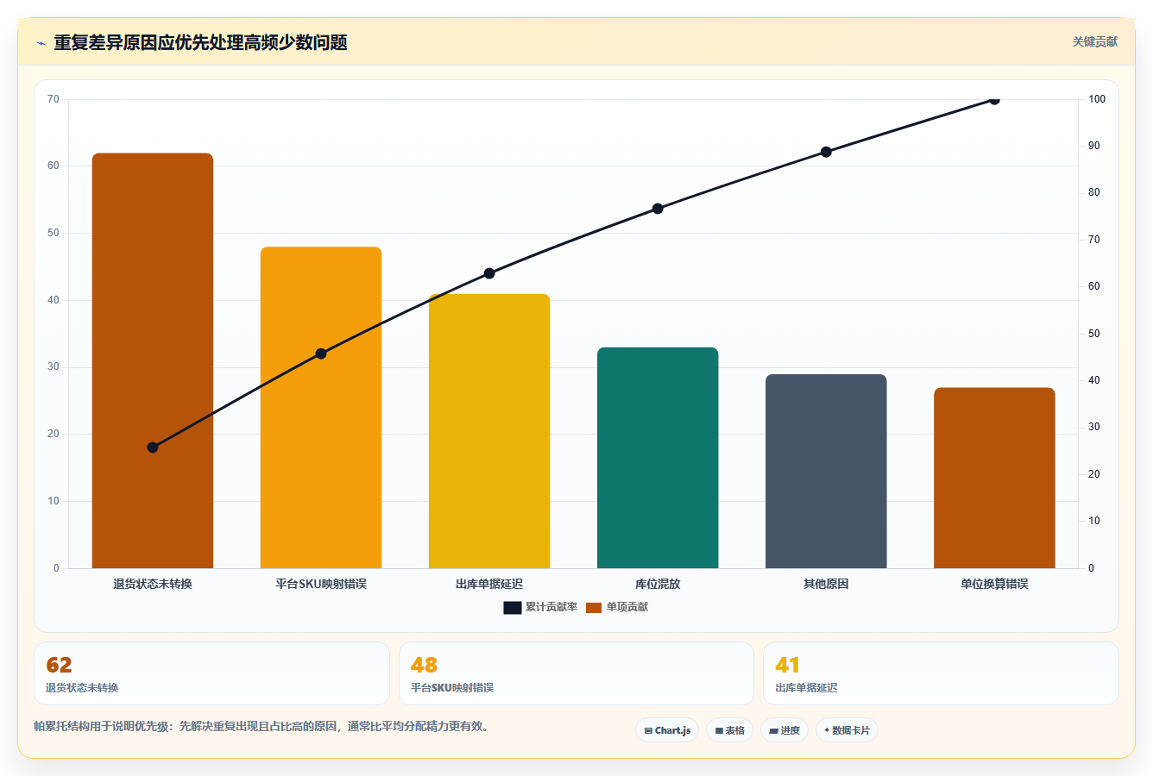1153x776 pixels.
Task: Click the x-axis label 退货状态未转换
Action: [x=153, y=584]
